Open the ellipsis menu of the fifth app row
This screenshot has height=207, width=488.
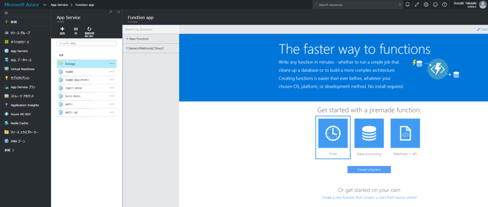(x=112, y=96)
